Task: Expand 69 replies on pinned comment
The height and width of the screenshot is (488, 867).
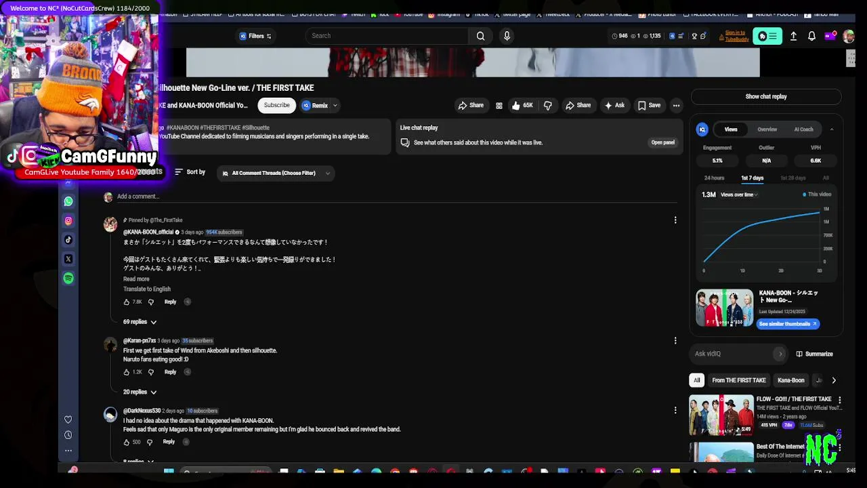Action: 140,322
